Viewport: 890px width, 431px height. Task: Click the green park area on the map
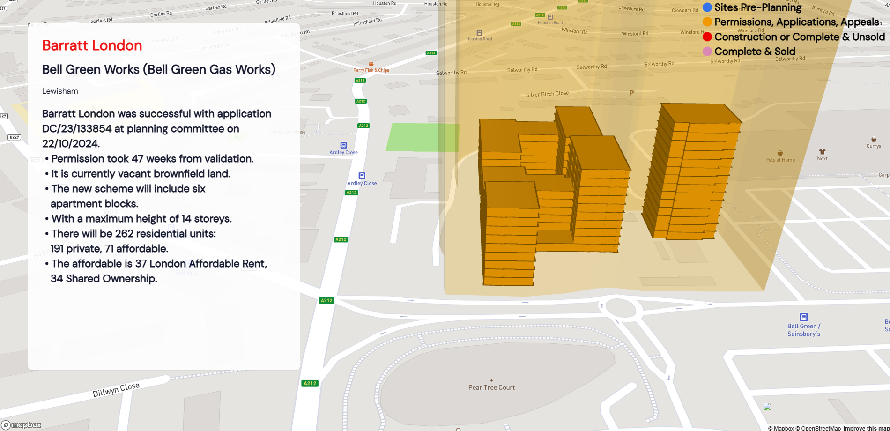tap(422, 137)
